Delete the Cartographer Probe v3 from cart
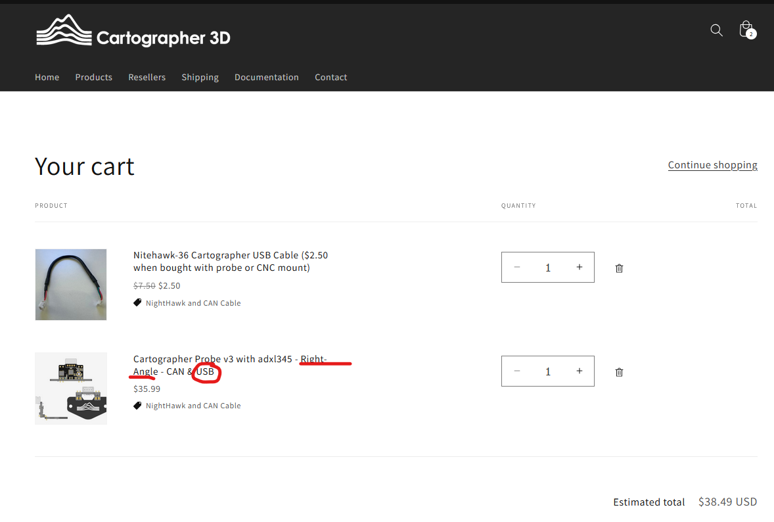774x522 pixels. [619, 372]
